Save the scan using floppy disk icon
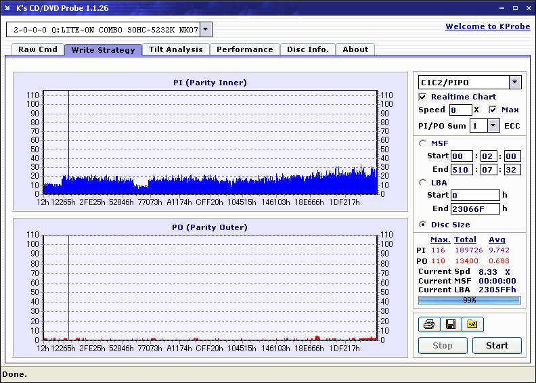The image size is (536, 383). pos(450,325)
